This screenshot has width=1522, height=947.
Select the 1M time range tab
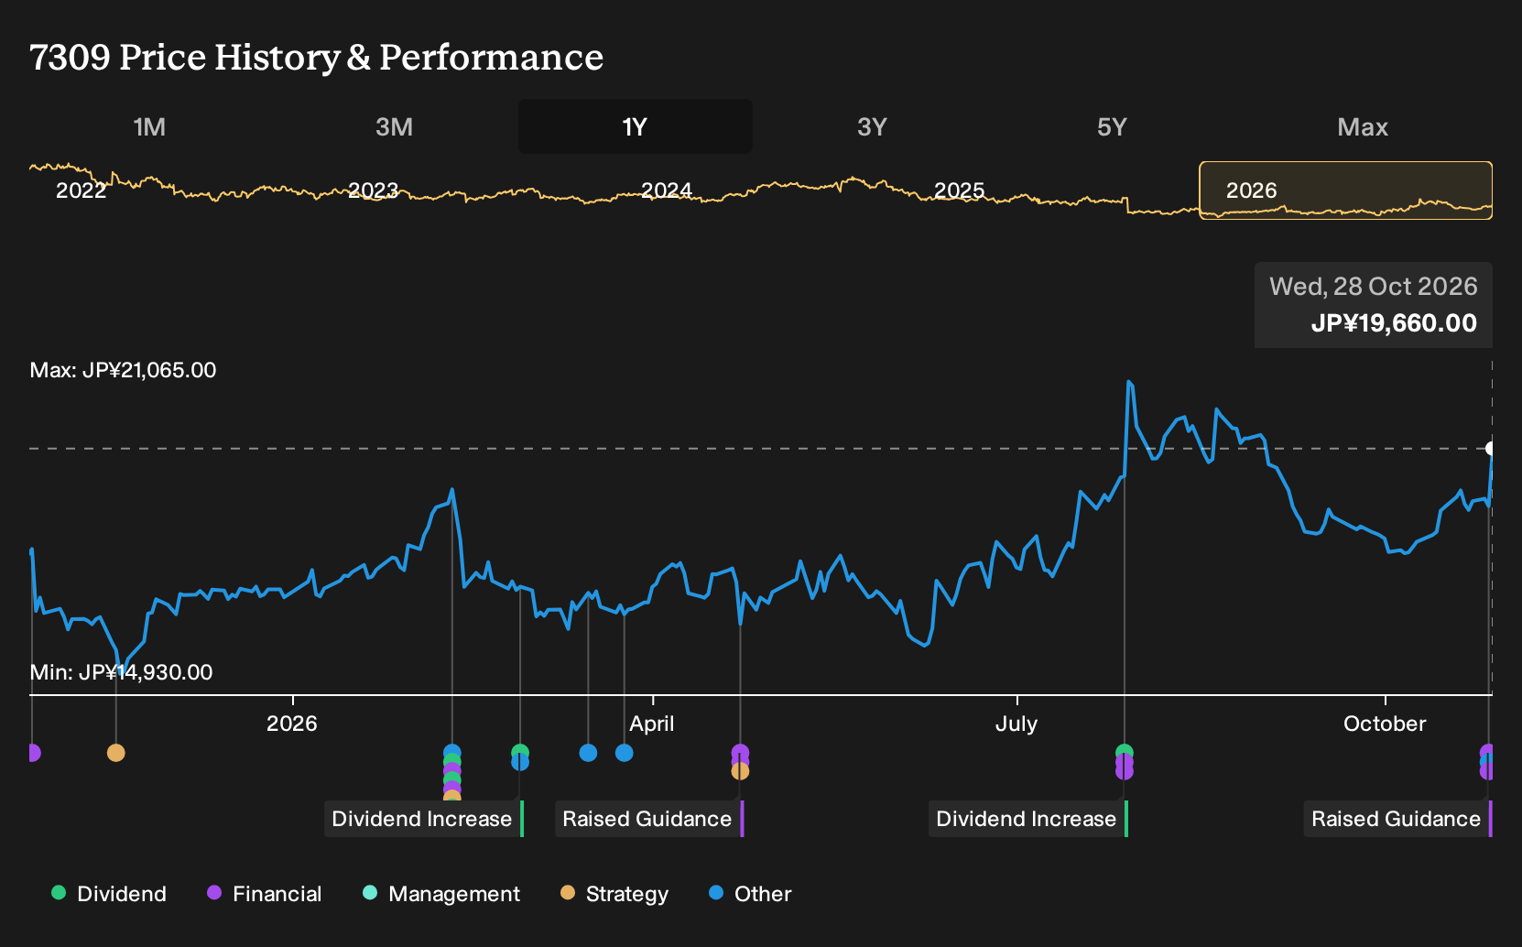(x=149, y=126)
